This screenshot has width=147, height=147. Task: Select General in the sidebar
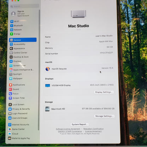23,40
